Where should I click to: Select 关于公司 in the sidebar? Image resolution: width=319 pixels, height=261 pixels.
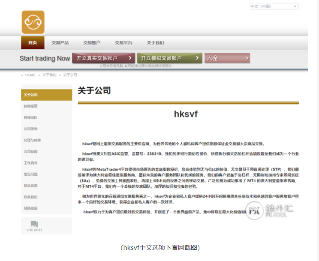click(47, 95)
